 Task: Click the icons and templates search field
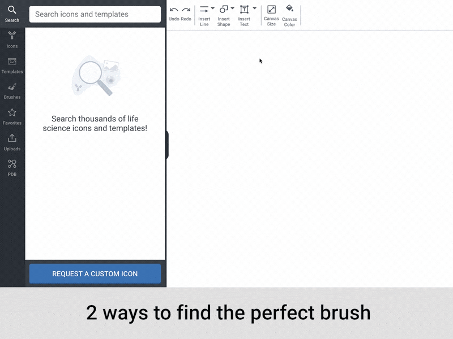[x=95, y=14]
